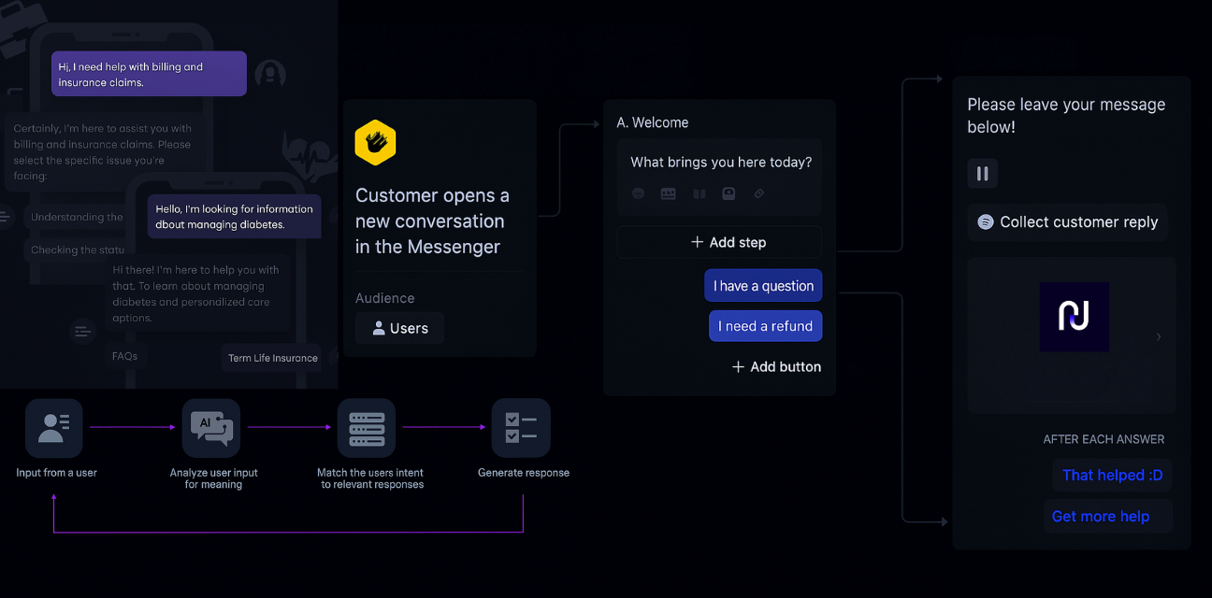Click the user avatar icon beside billing message
This screenshot has height=598, width=1212.
point(270,74)
